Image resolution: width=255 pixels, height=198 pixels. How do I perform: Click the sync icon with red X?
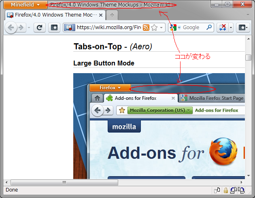click(x=223, y=27)
